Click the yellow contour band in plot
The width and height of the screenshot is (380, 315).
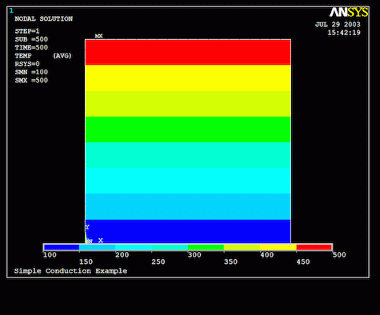coord(188,78)
